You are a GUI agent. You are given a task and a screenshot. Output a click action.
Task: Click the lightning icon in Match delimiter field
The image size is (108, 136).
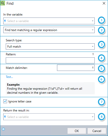[93, 68]
